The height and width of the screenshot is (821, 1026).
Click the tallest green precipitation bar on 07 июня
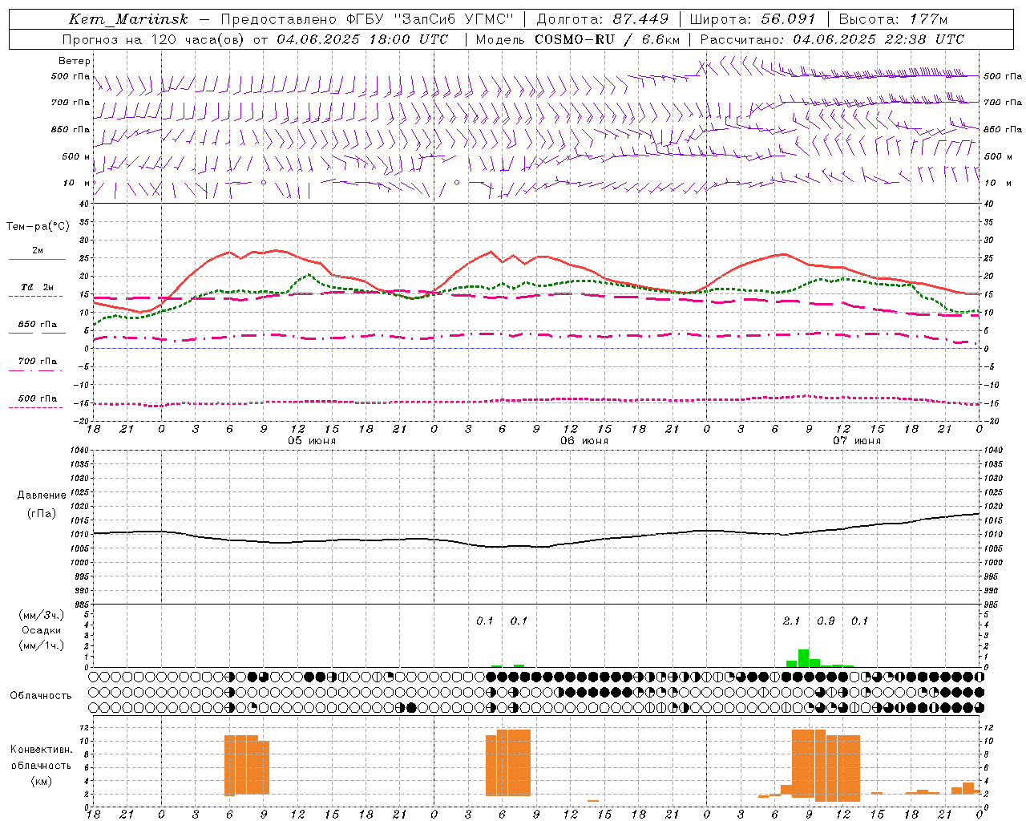803,657
